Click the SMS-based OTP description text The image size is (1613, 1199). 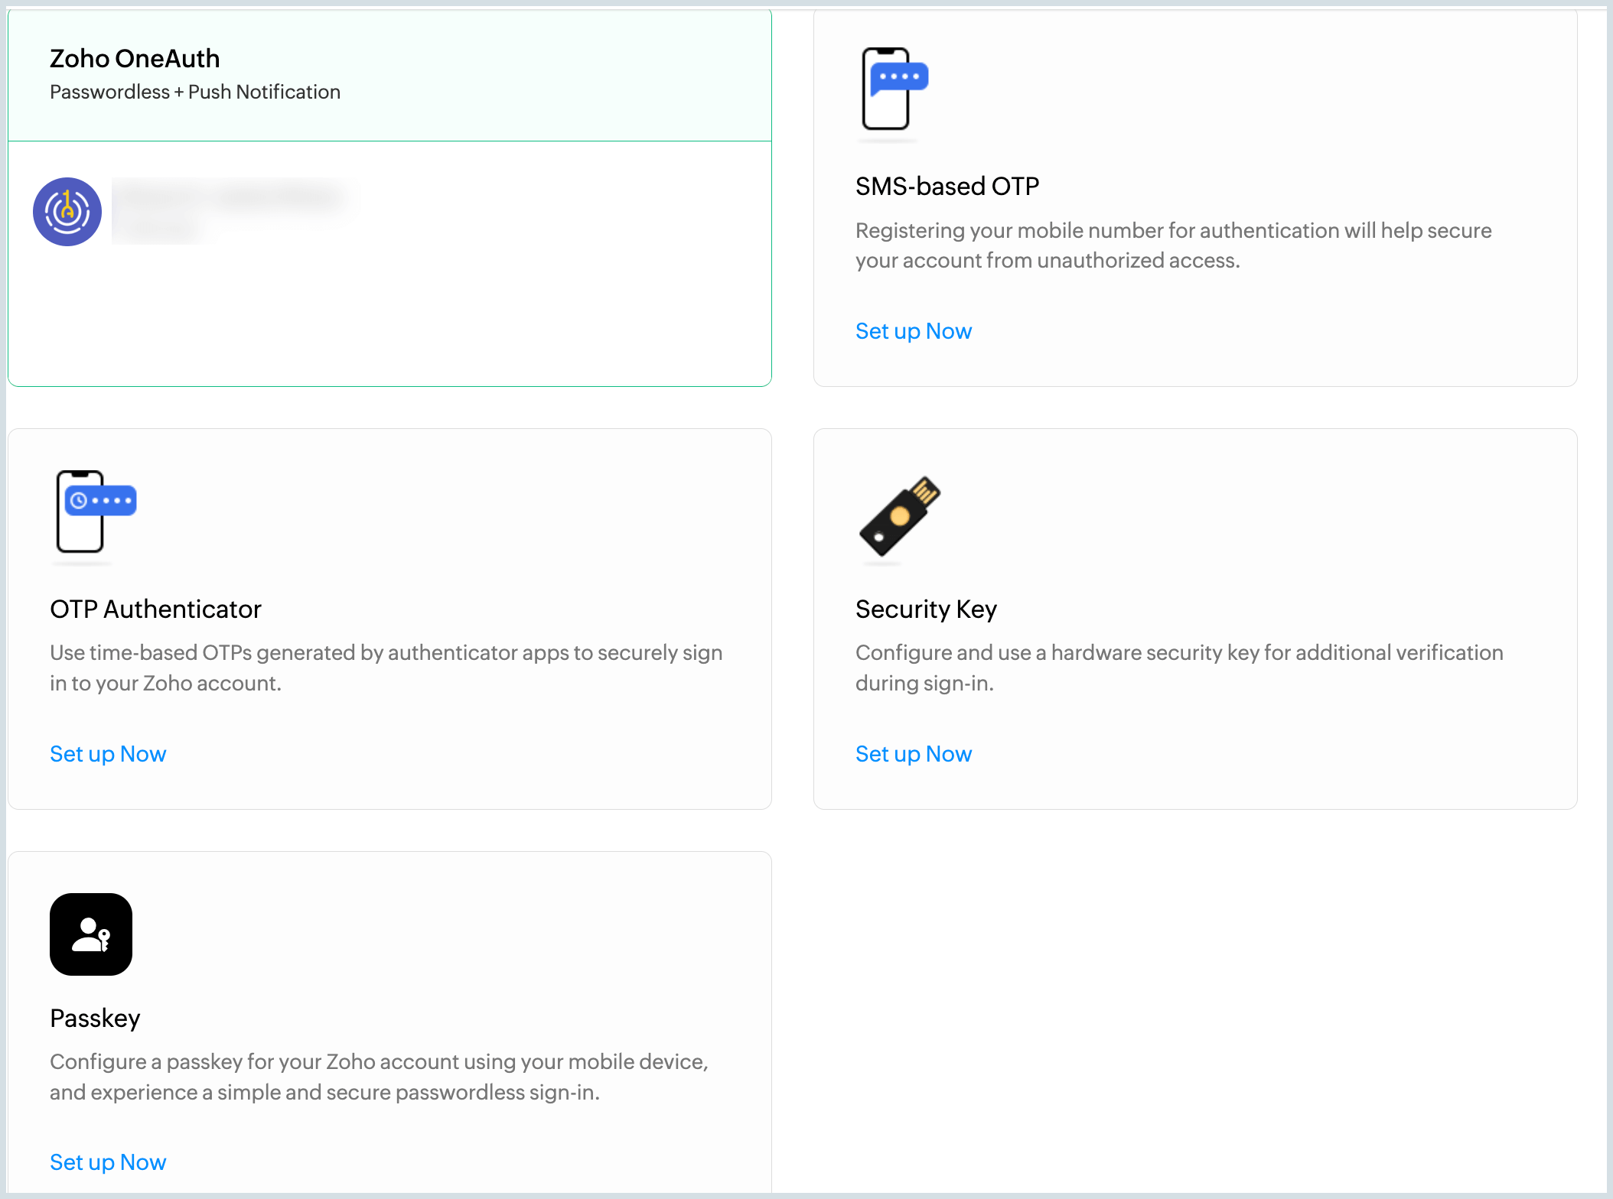pyautogui.click(x=1172, y=245)
